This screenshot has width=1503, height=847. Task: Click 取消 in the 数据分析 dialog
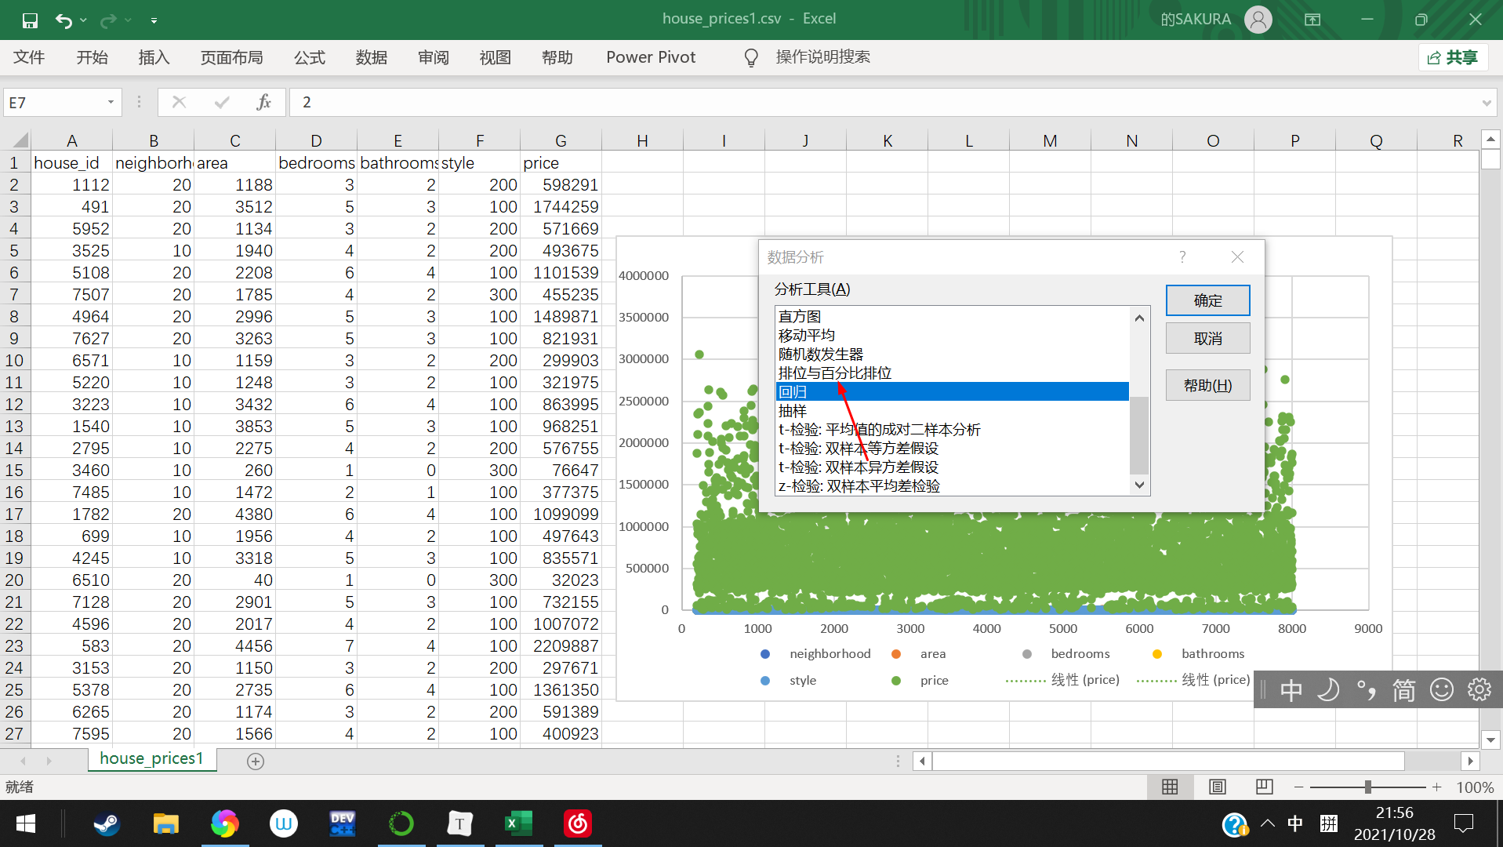click(x=1207, y=339)
